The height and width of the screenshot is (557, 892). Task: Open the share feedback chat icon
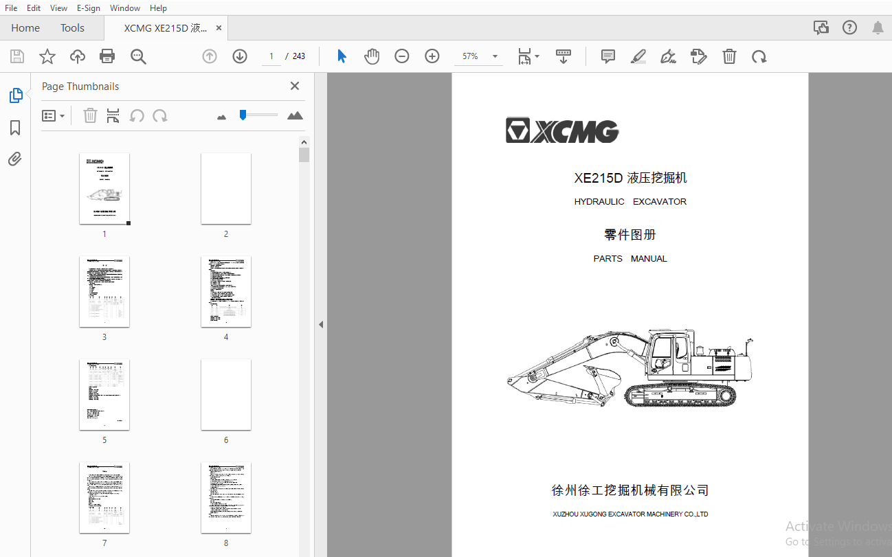click(821, 27)
